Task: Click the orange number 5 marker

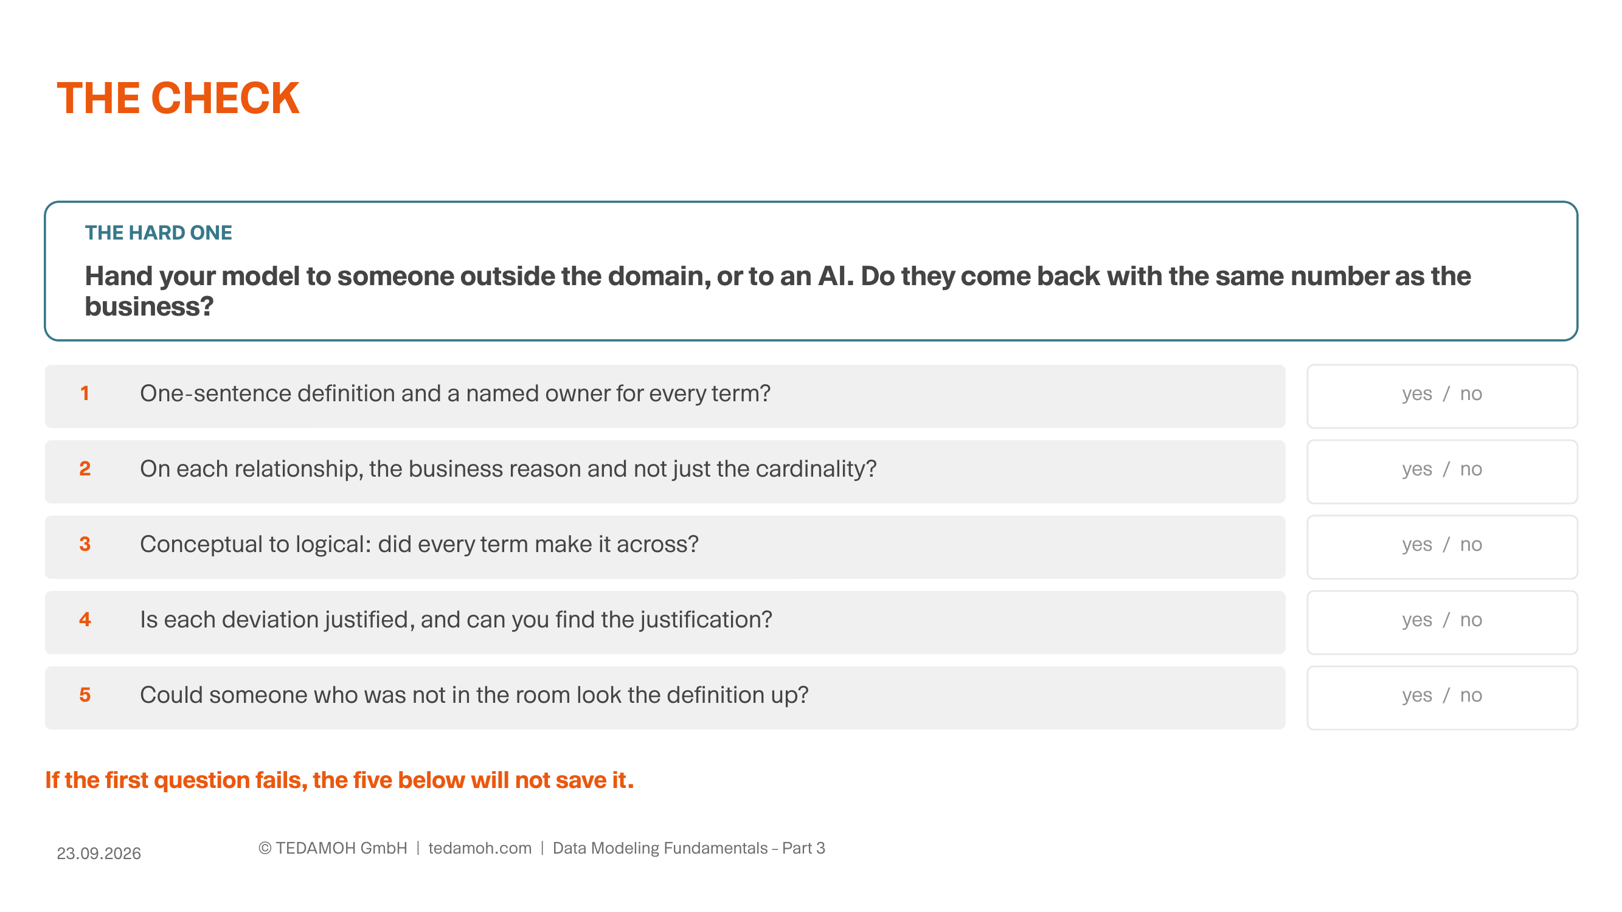Action: point(85,696)
